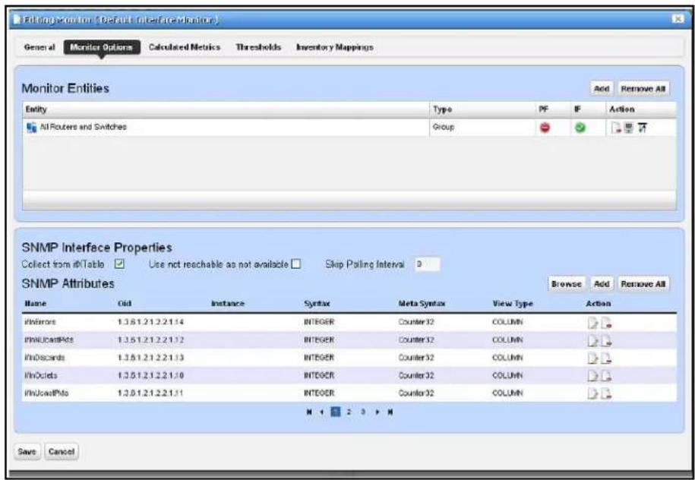Click the edit icon for ifInErrors row
Image resolution: width=695 pixels, height=480 pixels.
592,323
